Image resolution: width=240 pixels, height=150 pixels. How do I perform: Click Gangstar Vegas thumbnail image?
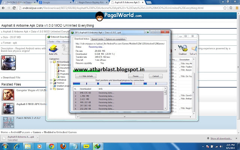coord(8,94)
